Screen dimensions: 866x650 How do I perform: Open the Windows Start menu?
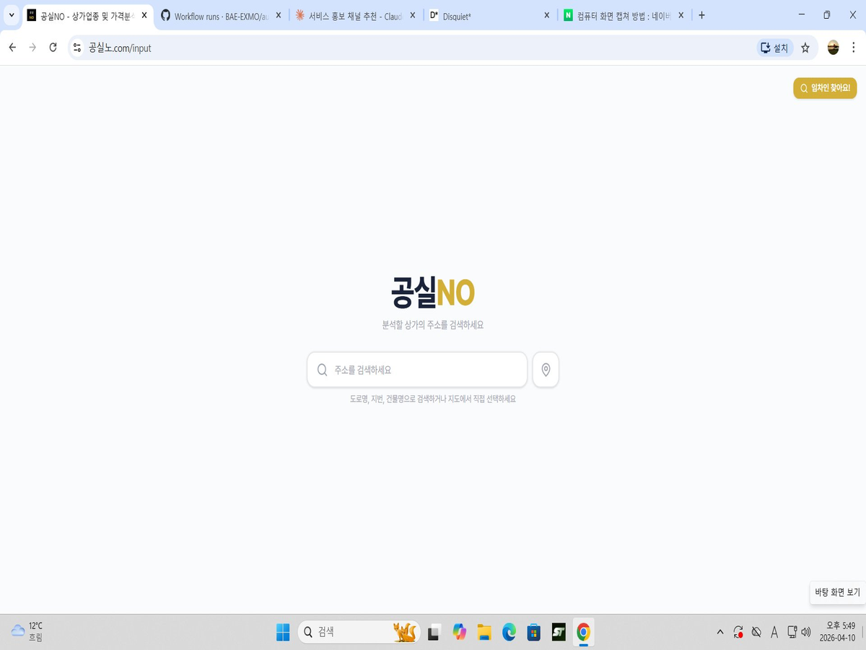(x=283, y=633)
